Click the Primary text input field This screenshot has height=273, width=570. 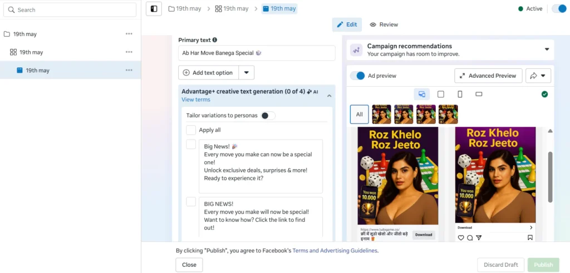click(256, 53)
